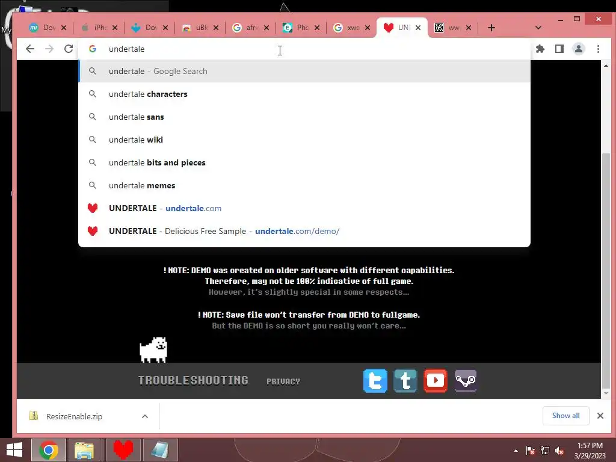Click the red heart taskbar icon
The height and width of the screenshot is (462, 616).
coord(123,450)
